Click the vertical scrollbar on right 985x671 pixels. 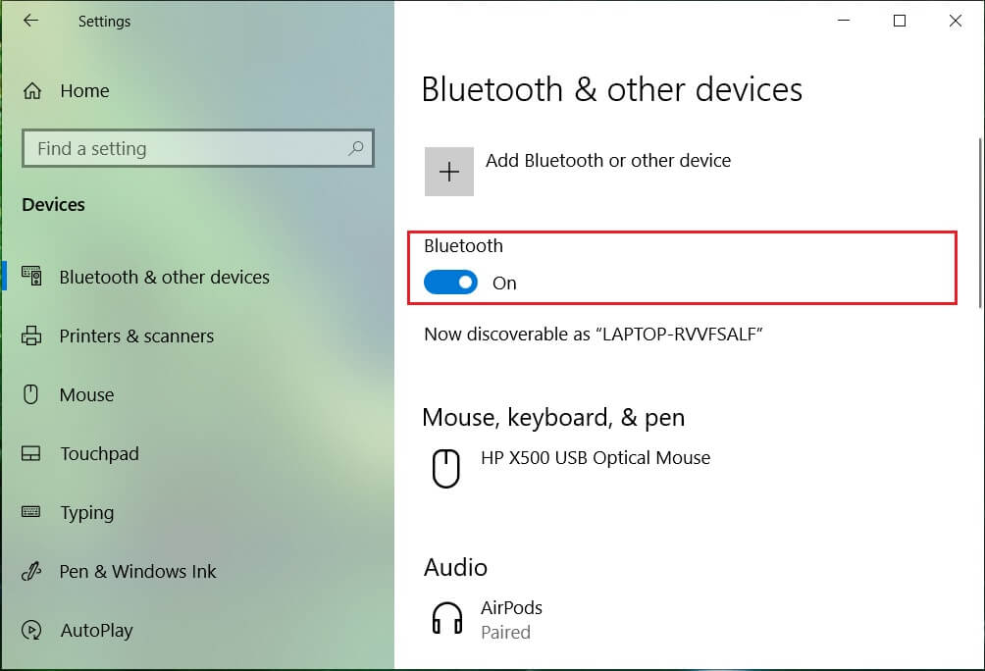[980, 223]
